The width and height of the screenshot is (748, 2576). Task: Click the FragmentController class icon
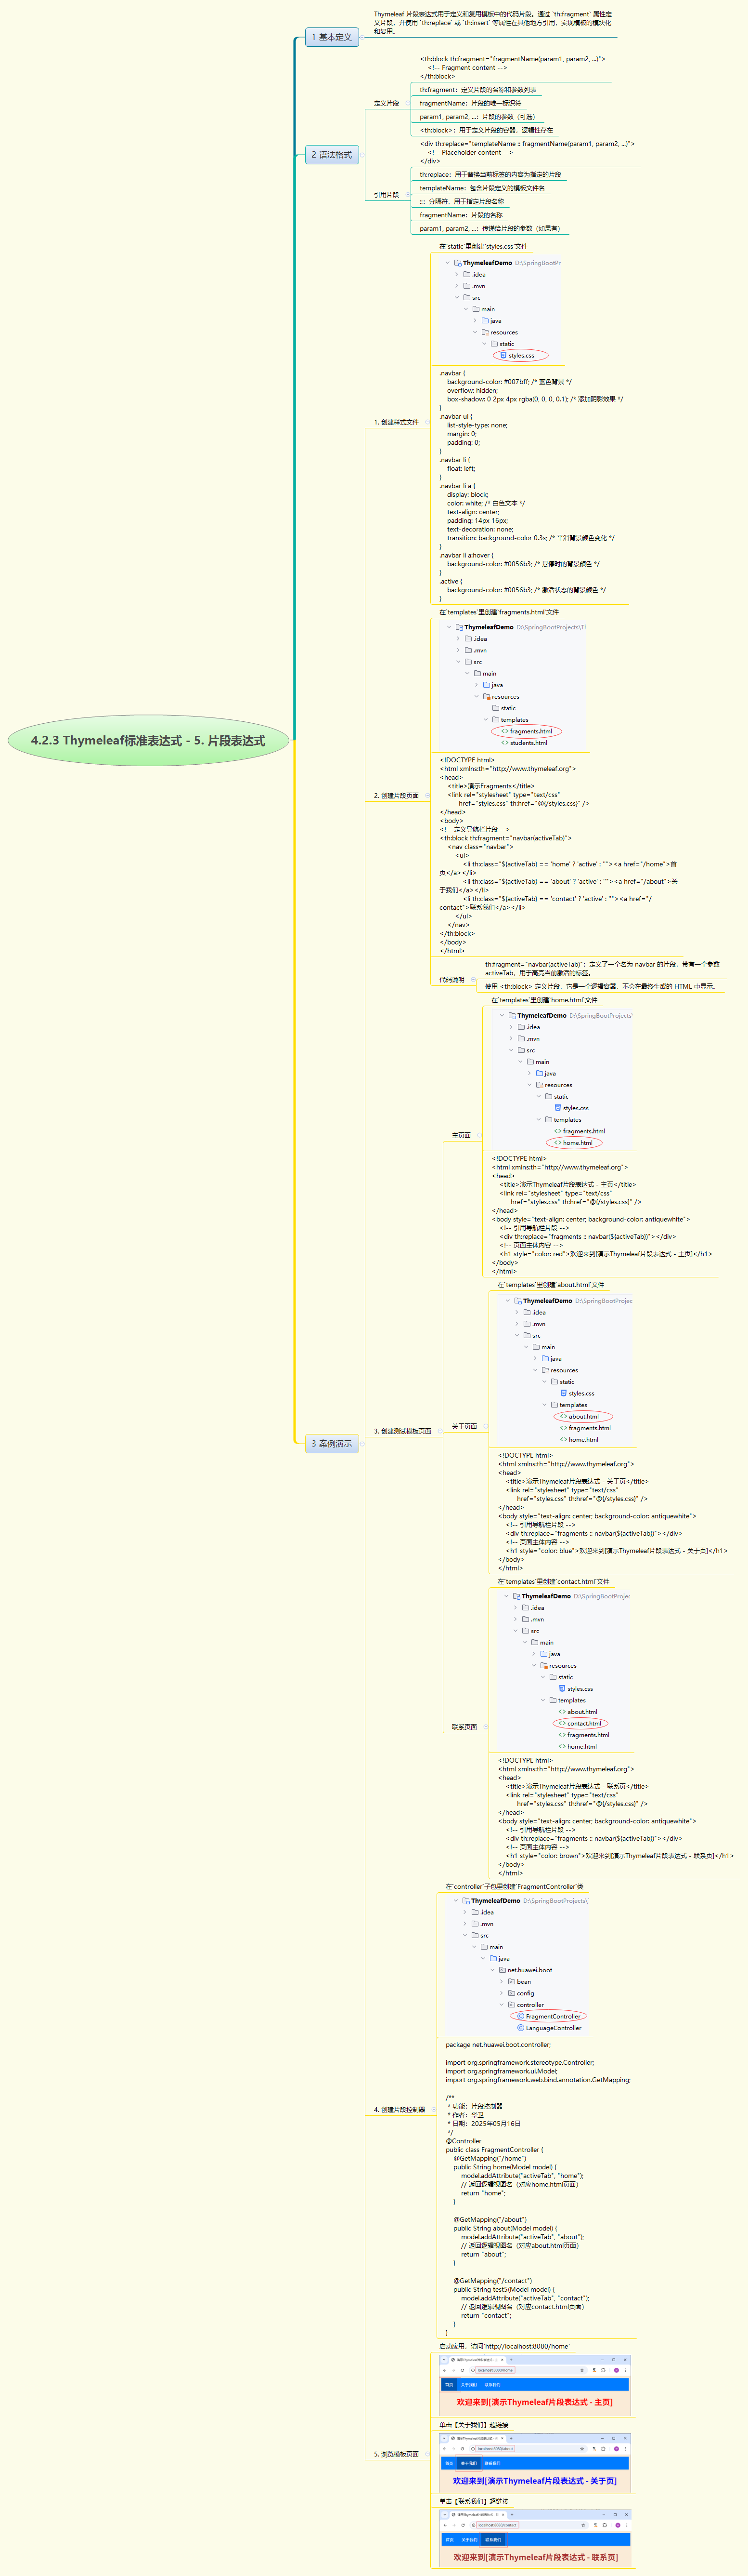coord(520,2016)
